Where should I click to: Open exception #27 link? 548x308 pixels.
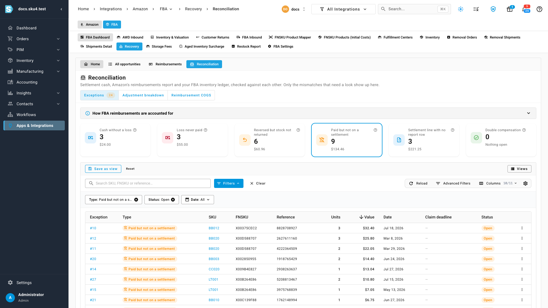coord(93,279)
